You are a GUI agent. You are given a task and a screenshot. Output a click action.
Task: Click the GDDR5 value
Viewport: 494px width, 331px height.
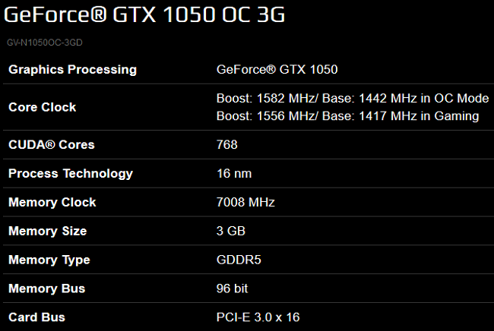[x=239, y=260]
